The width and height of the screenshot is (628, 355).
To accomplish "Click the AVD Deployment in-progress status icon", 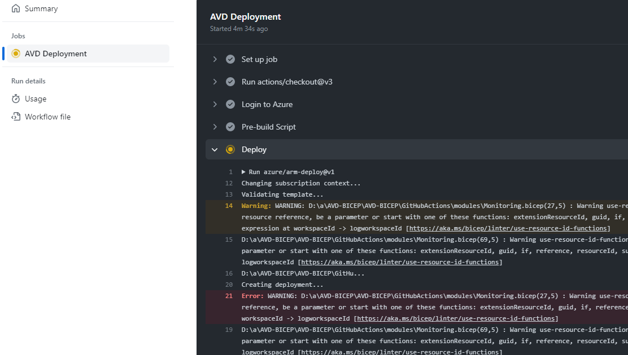I will (16, 54).
